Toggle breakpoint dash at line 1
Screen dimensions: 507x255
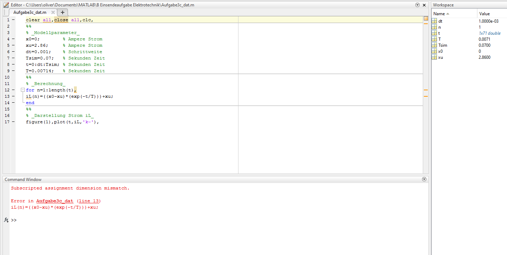coord(13,20)
